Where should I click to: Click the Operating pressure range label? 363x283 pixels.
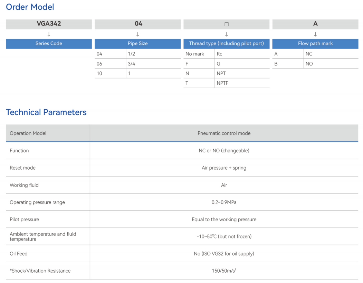coord(37,202)
